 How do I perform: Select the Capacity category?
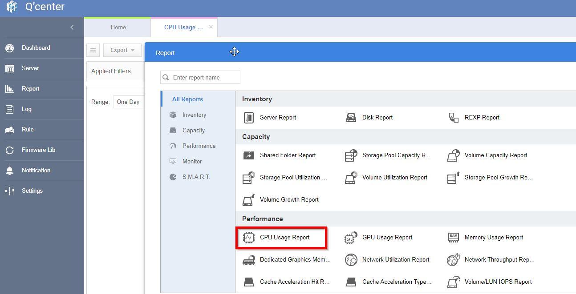(x=194, y=130)
